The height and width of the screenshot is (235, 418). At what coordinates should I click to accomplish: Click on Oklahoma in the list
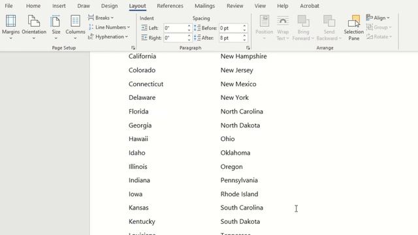tap(235, 153)
